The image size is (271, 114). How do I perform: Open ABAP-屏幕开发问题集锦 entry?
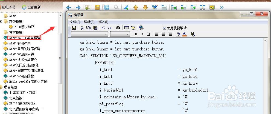point(26,71)
